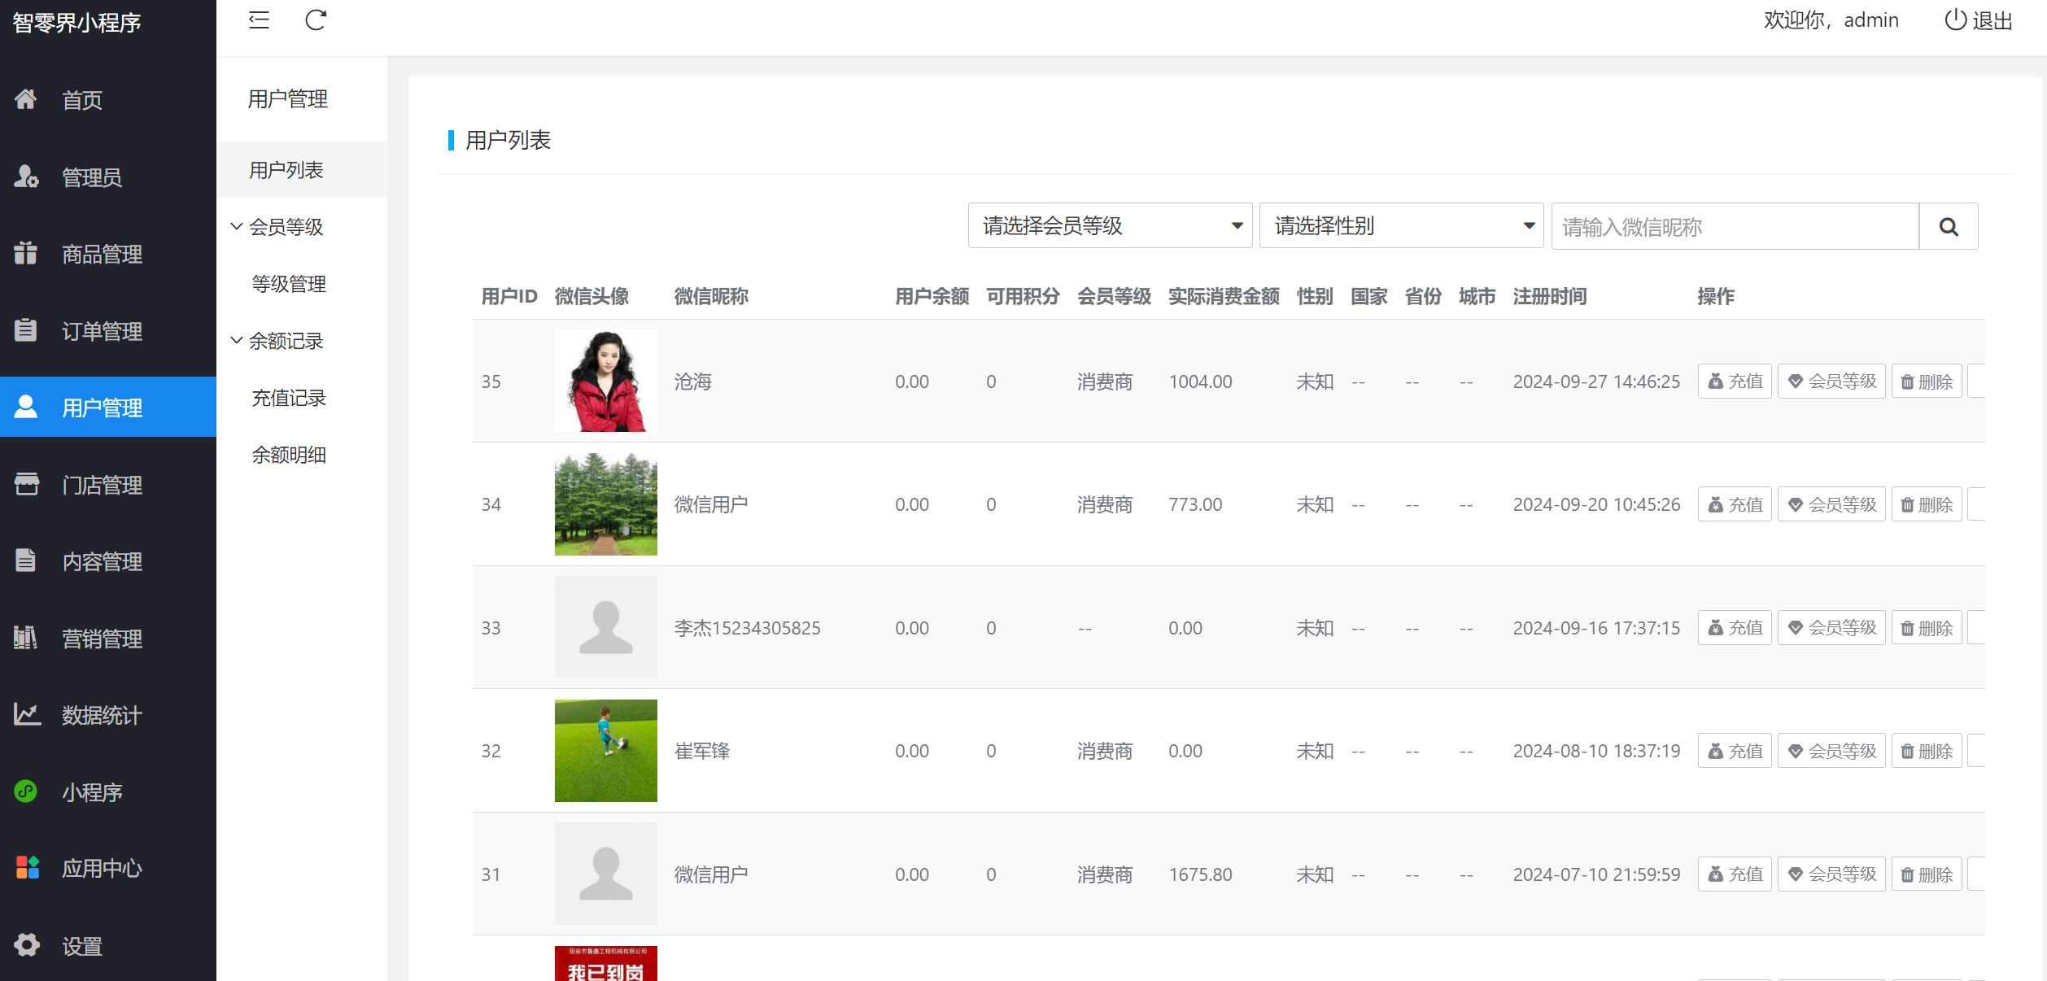
Task: Go to 数据统计 in sidebar
Action: [102, 715]
